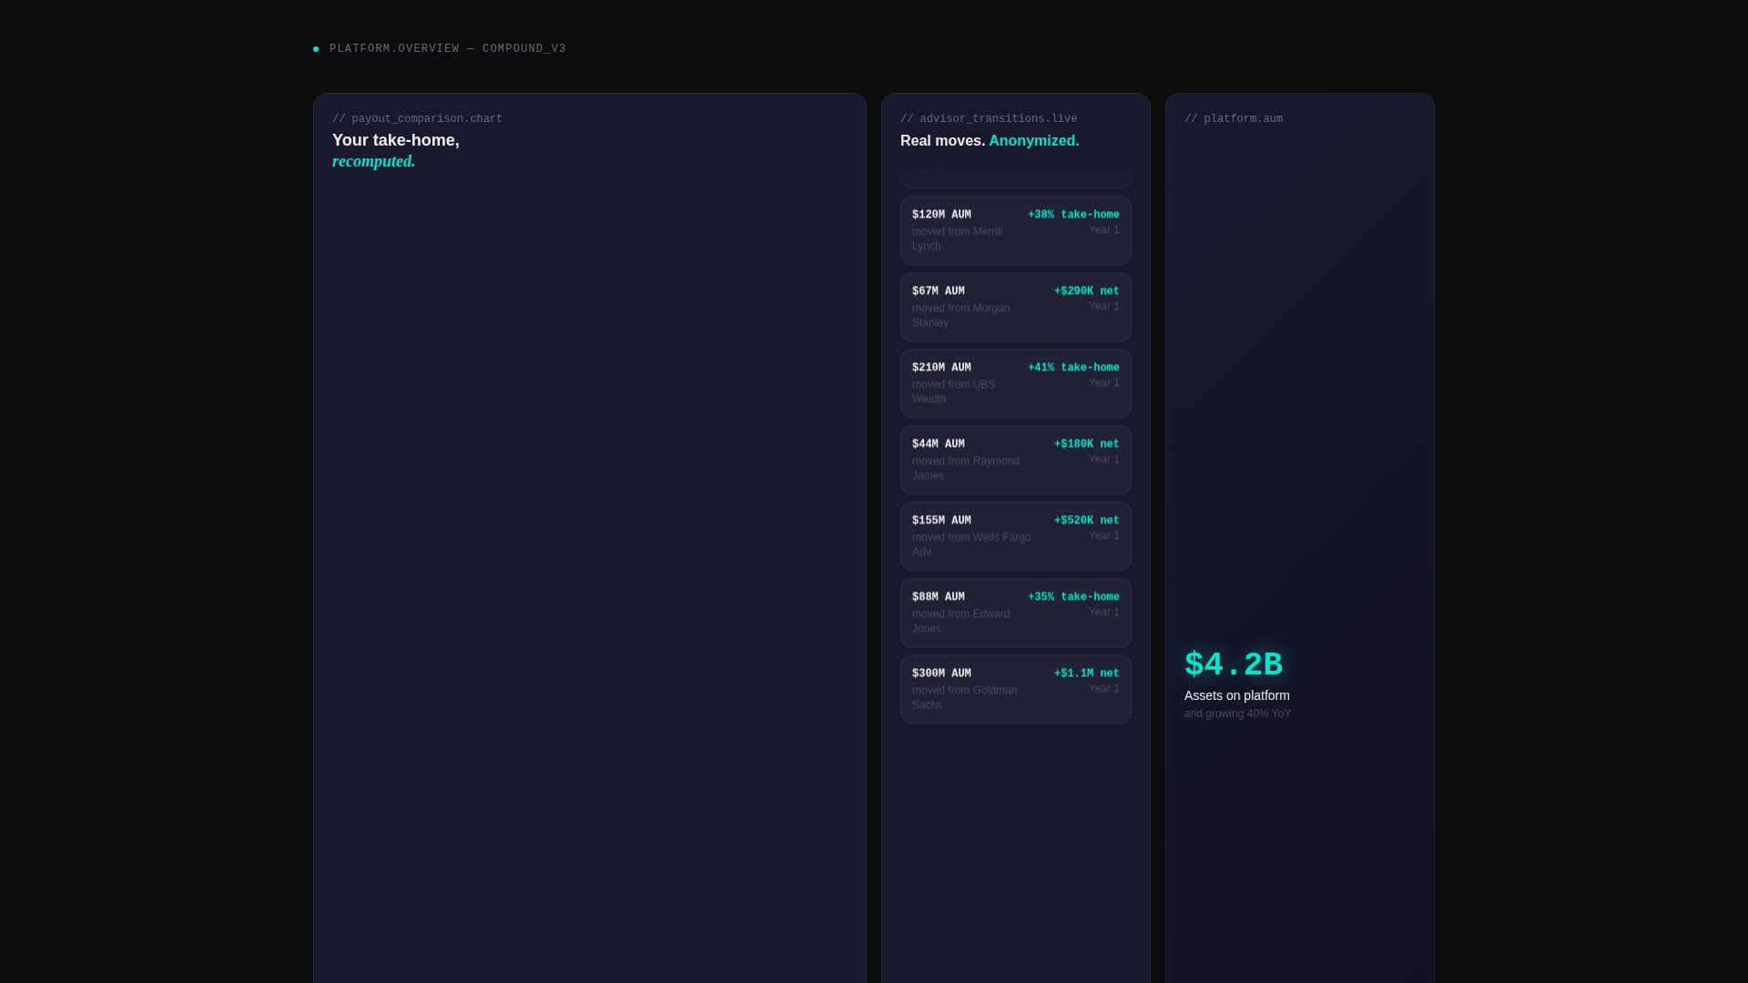The image size is (1748, 983).
Task: Click 'and growing 40% YoY' text
Action: [x=1238, y=714]
